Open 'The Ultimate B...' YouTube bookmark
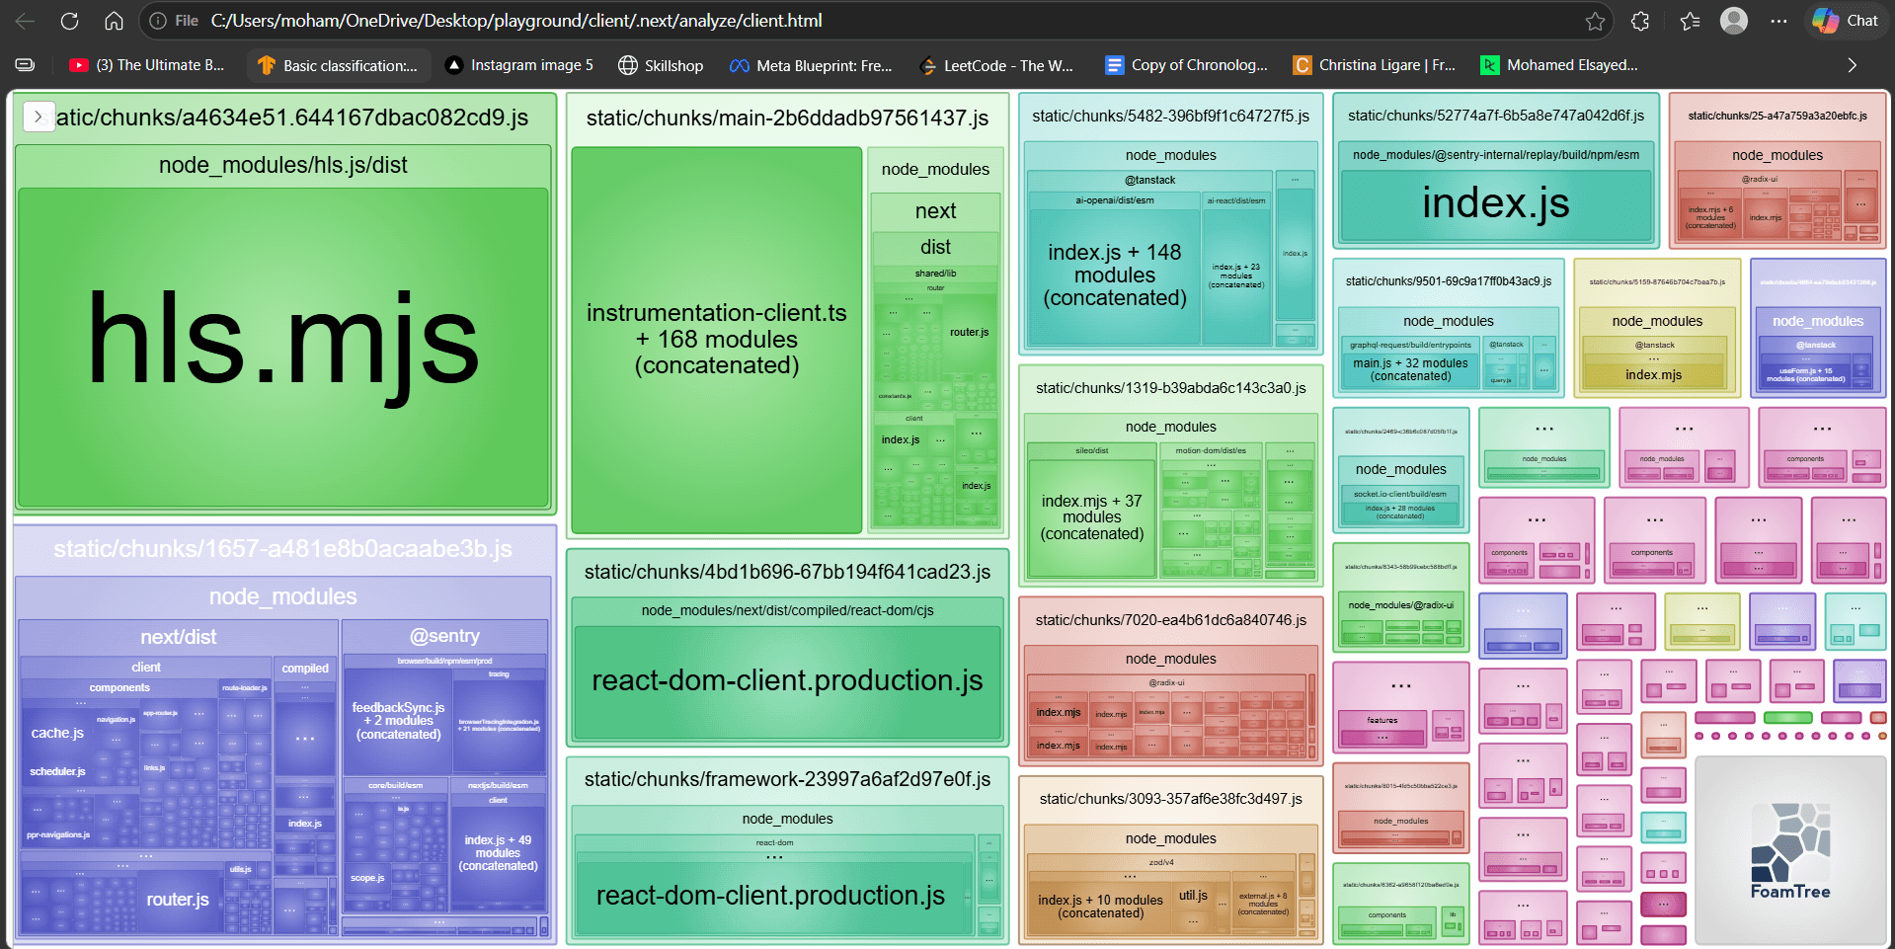1895x949 pixels. point(147,65)
